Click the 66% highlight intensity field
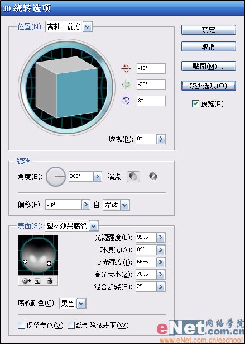 [146, 262]
